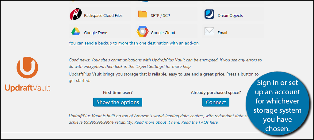Click the UpdraftVault wordmark text

click(27, 88)
